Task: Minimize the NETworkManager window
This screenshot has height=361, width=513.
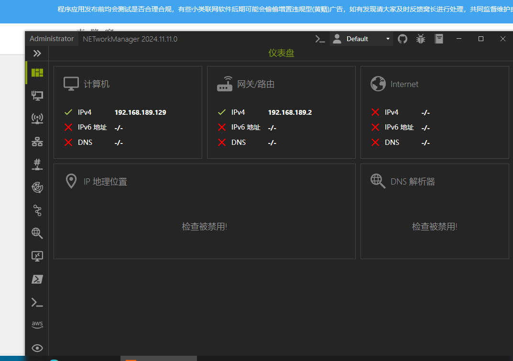Action: tap(459, 39)
